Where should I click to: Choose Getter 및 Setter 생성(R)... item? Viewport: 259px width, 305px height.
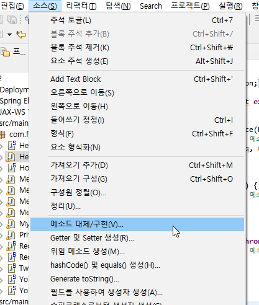(x=137, y=238)
